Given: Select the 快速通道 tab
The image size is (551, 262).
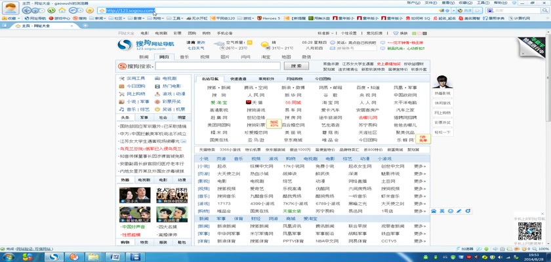Looking at the screenshot, I should 238,79.
